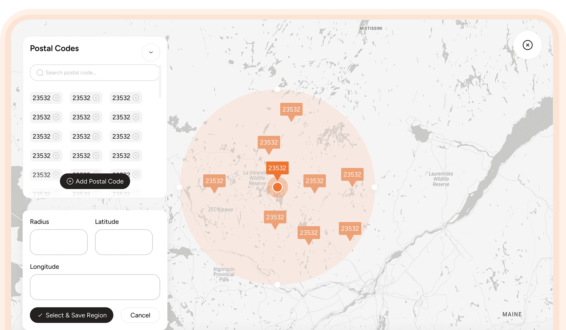Select the topmost 23532 map pin

click(291, 109)
